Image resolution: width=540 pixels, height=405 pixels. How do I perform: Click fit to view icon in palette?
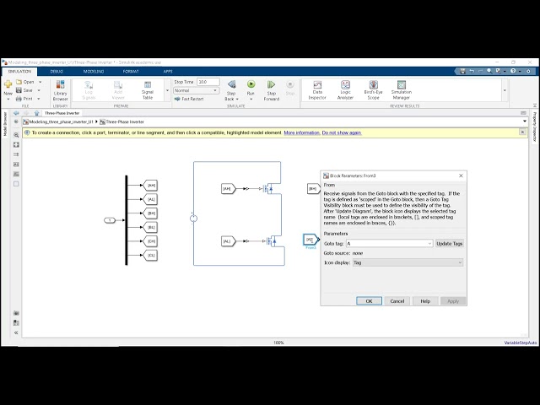tap(16, 144)
